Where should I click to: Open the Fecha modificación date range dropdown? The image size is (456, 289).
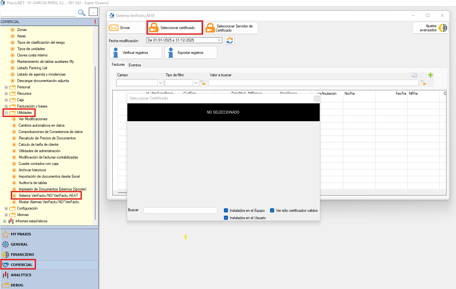pyautogui.click(x=219, y=40)
